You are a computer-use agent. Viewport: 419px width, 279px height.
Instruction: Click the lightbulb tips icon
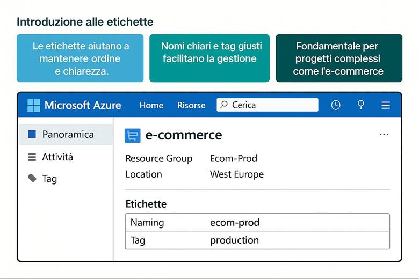pyautogui.click(x=361, y=105)
